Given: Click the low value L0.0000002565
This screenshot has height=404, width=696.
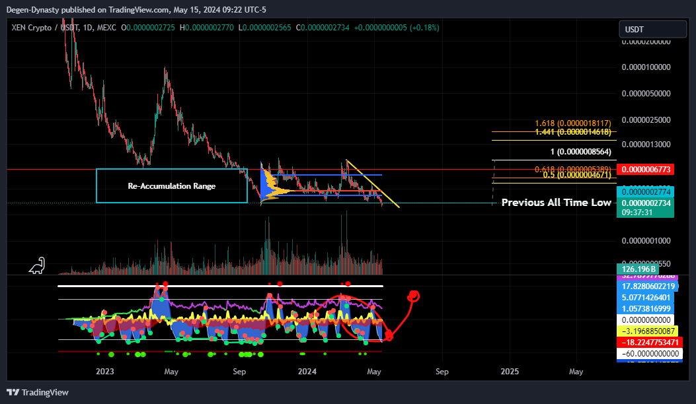Looking at the screenshot, I should 264,28.
